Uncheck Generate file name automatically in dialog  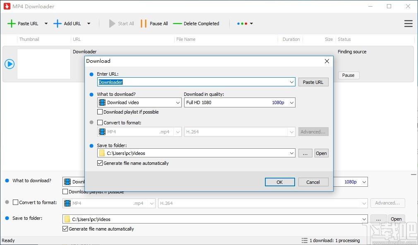click(100, 163)
